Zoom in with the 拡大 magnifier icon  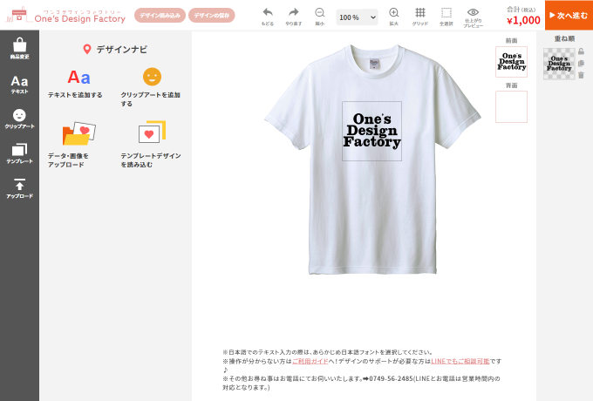point(394,13)
